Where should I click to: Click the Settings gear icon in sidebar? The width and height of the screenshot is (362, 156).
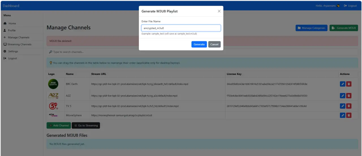click(5, 51)
